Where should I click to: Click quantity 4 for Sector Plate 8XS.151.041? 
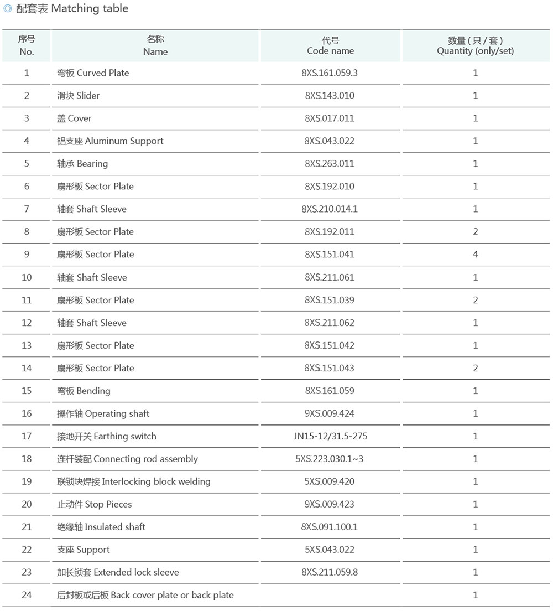tap(476, 255)
